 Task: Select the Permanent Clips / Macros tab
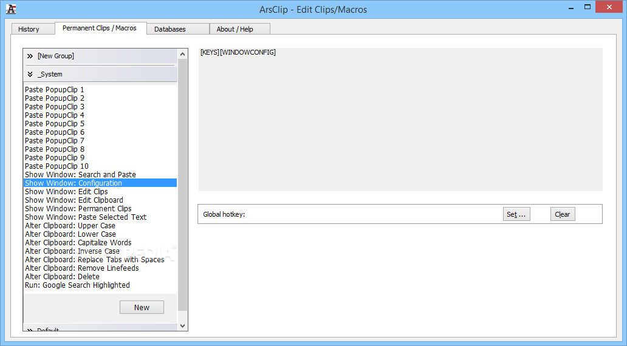100,28
